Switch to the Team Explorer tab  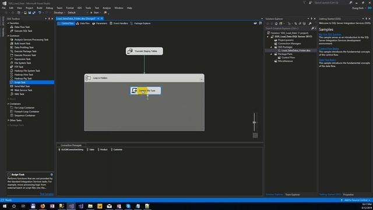coord(293,195)
